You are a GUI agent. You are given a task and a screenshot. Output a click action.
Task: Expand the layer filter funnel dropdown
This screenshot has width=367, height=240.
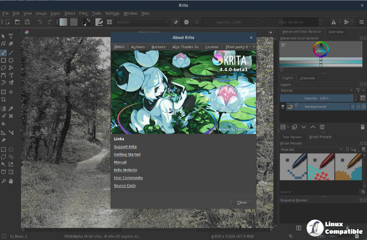[359, 90]
